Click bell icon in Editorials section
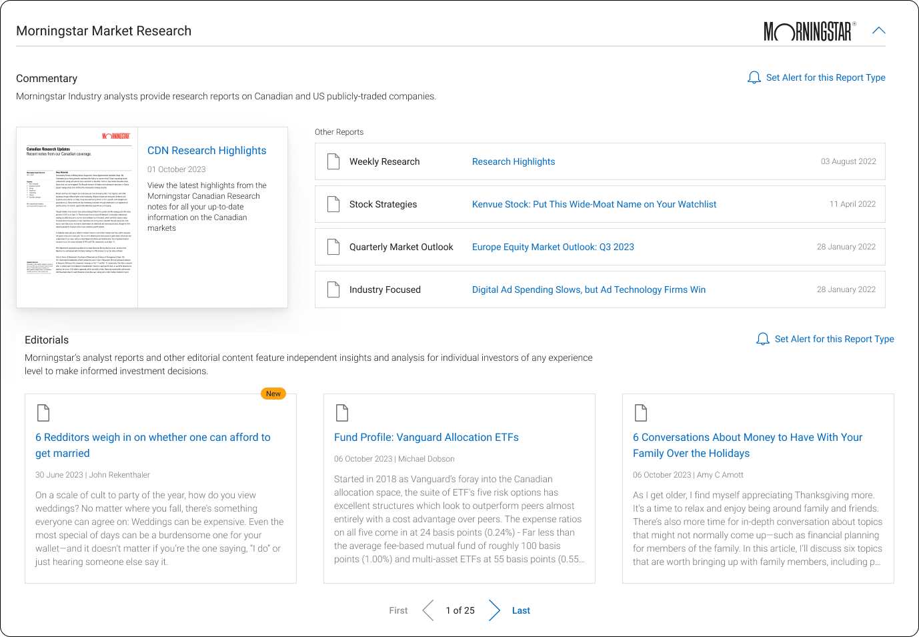The image size is (919, 637). pos(763,340)
